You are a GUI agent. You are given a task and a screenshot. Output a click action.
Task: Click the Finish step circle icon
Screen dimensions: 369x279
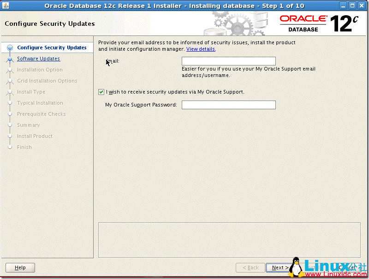[x=10, y=147]
